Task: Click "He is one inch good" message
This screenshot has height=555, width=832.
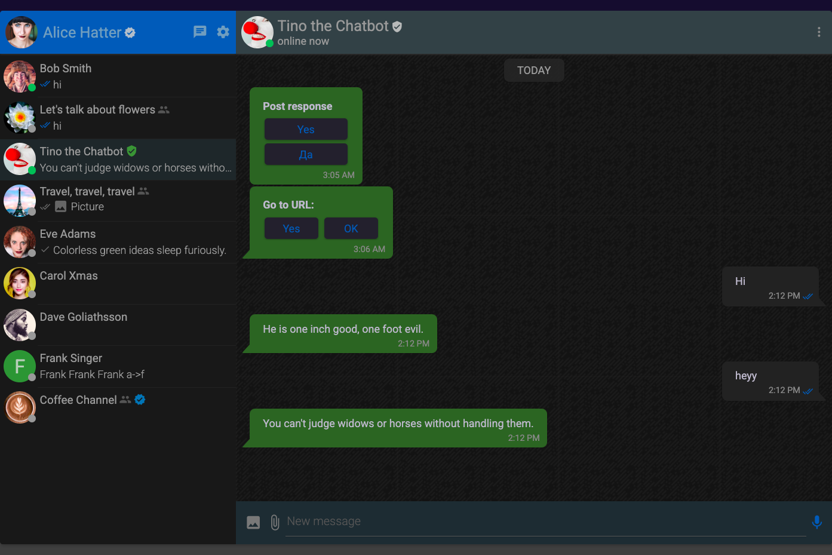Action: 343,333
